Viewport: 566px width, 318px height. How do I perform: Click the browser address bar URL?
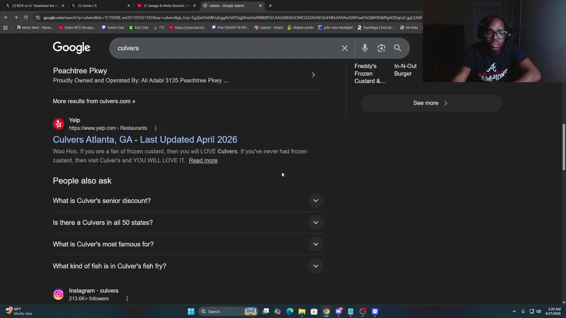(x=233, y=17)
